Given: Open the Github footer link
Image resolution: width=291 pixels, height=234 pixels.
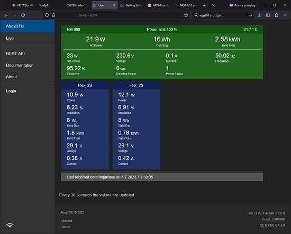Looking at the screenshot, I should pos(66,227).
